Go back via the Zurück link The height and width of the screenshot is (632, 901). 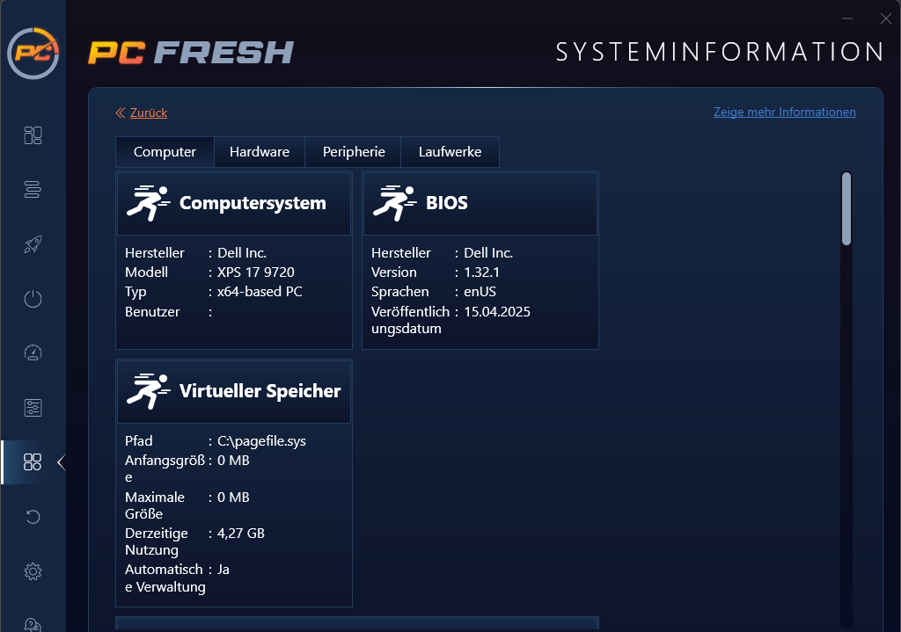(x=148, y=113)
